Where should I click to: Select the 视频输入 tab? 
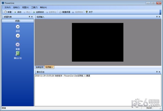tap(49, 67)
